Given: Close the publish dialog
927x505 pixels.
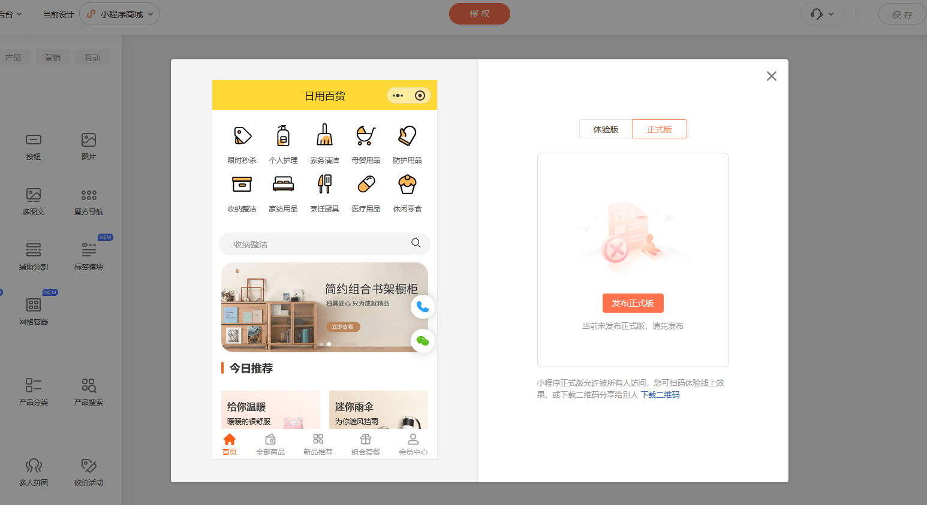Looking at the screenshot, I should (x=772, y=76).
